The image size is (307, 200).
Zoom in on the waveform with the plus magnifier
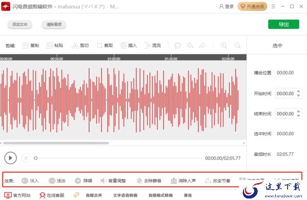[x=224, y=46]
